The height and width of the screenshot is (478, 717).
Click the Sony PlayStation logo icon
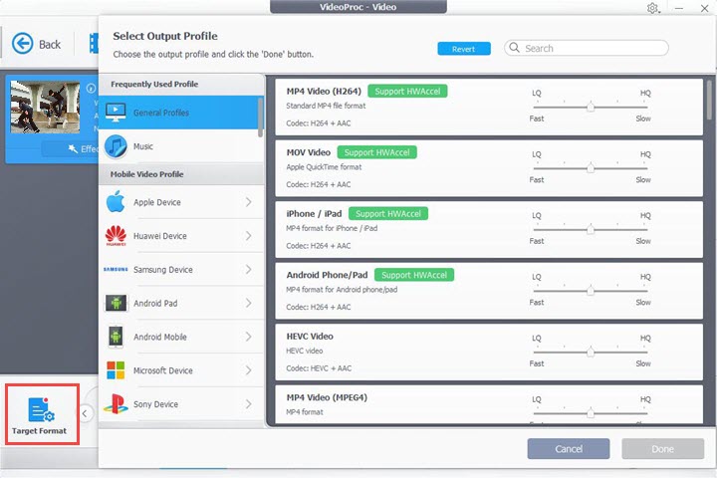116,404
